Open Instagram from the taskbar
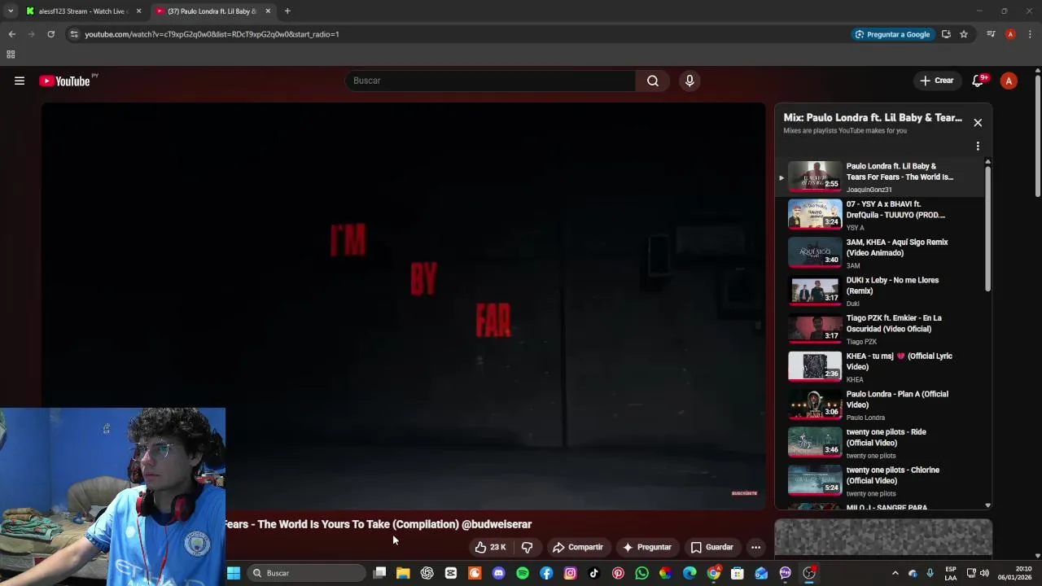Viewport: 1042px width, 586px height. [571, 573]
